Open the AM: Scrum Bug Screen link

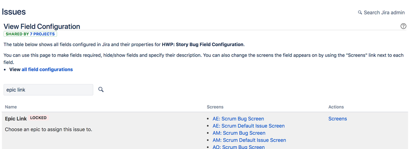239,133
